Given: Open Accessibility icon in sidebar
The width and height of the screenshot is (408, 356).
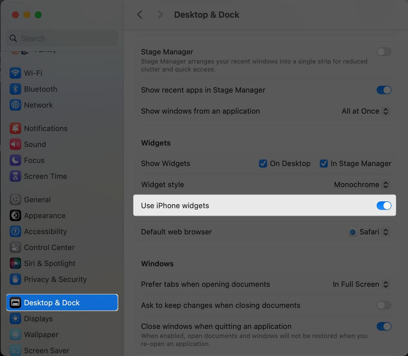Looking at the screenshot, I should click(x=15, y=232).
